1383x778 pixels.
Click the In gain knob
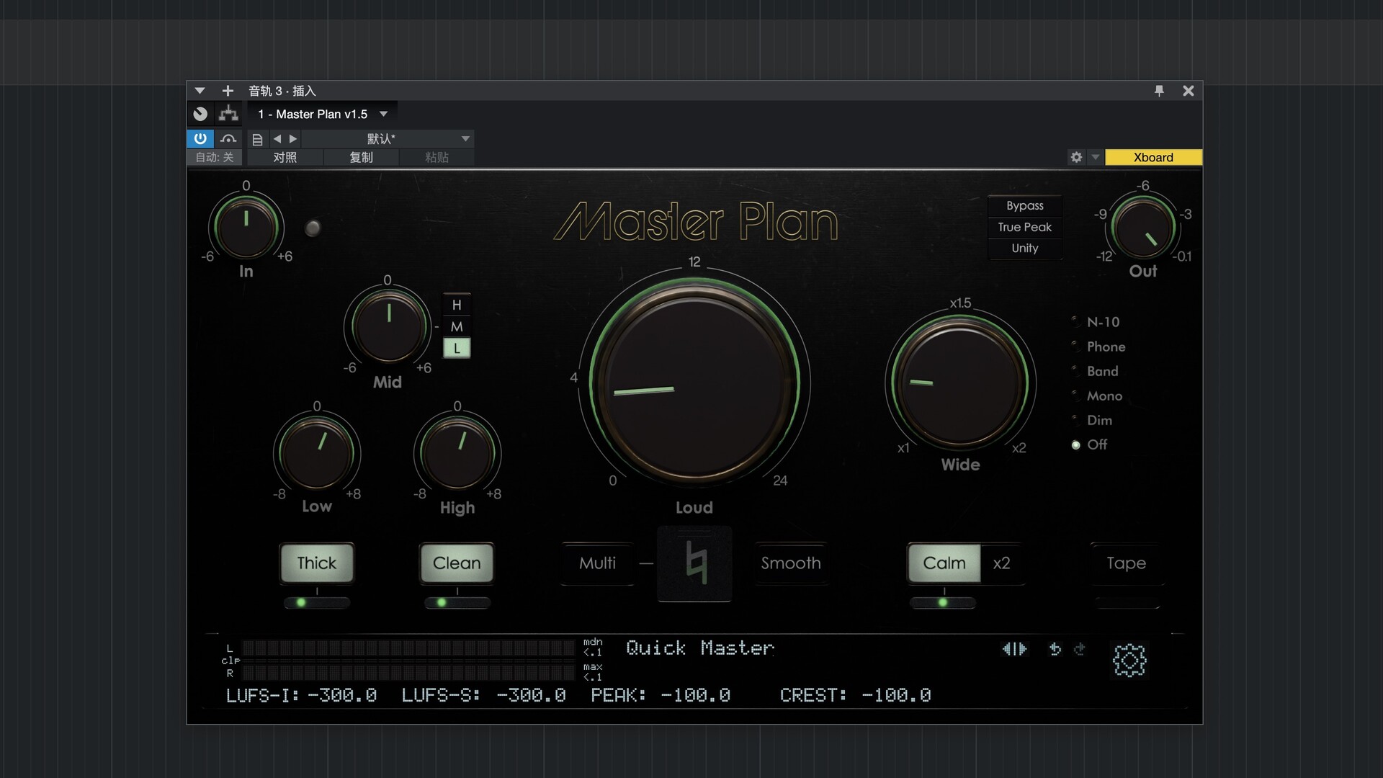click(246, 227)
